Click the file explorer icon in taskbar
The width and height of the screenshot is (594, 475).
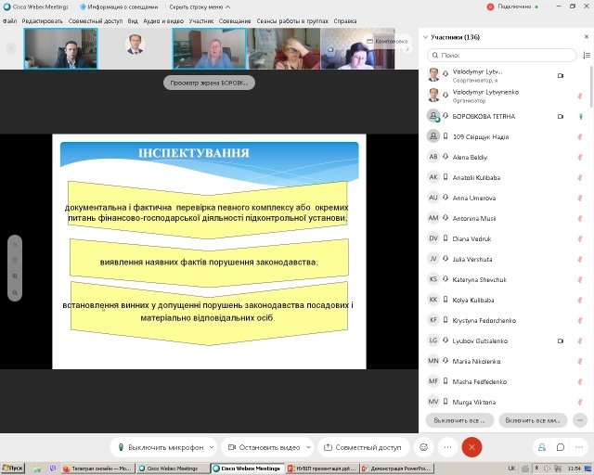tap(37, 469)
